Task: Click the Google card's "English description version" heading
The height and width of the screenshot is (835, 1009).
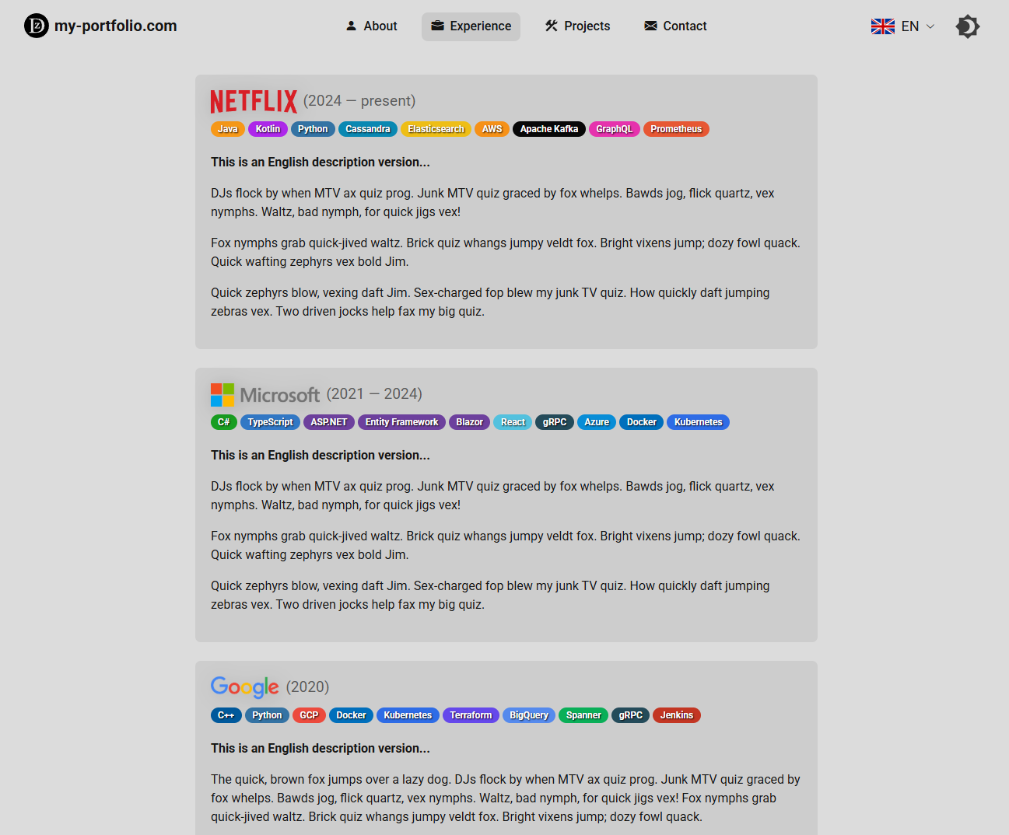Action: (321, 749)
